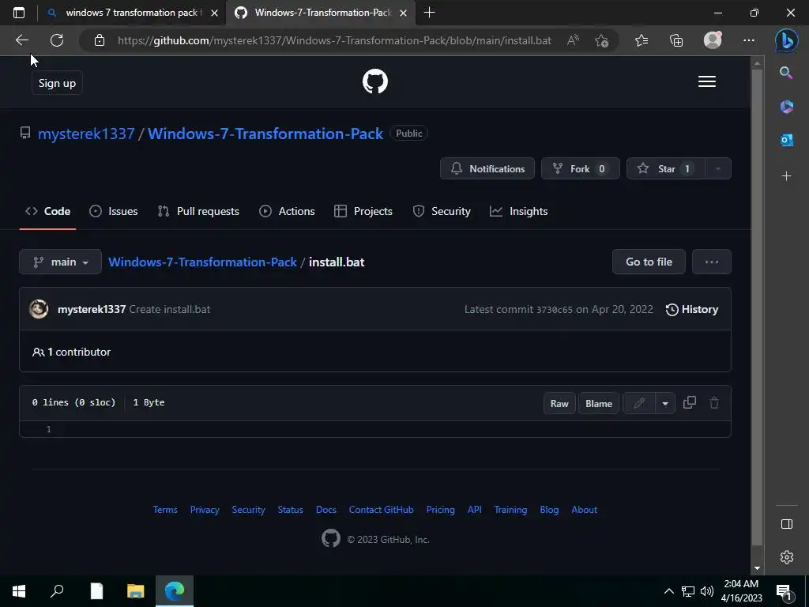Open File Explorer from taskbar

click(135, 591)
